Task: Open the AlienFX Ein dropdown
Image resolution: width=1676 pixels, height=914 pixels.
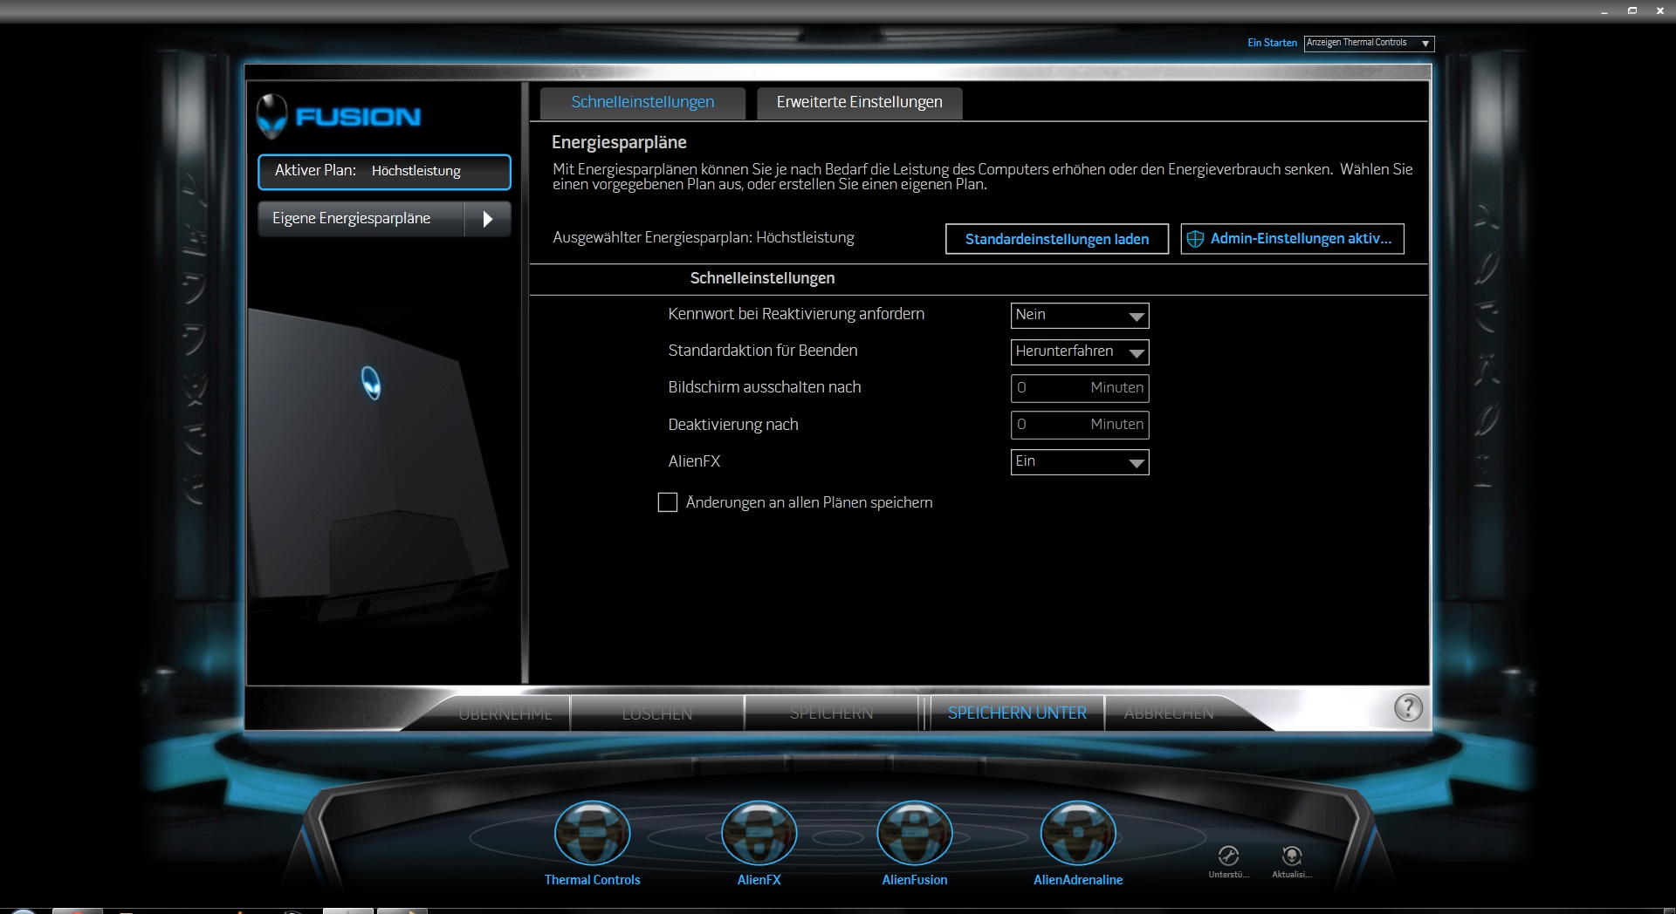Action: pyautogui.click(x=1080, y=462)
